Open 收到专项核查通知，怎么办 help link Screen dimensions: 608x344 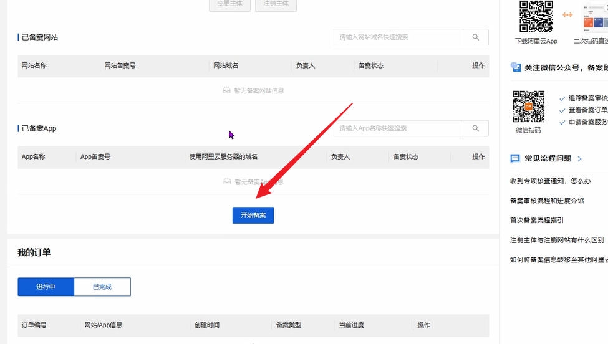tap(550, 181)
